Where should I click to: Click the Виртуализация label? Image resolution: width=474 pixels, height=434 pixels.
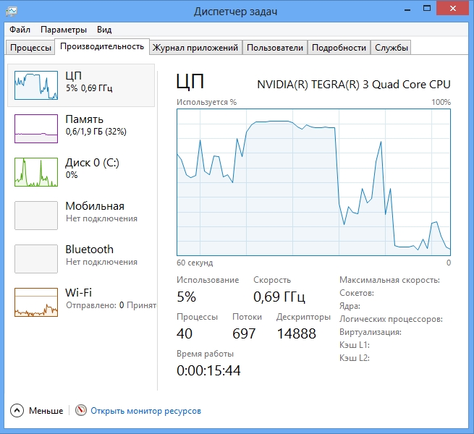pos(371,332)
